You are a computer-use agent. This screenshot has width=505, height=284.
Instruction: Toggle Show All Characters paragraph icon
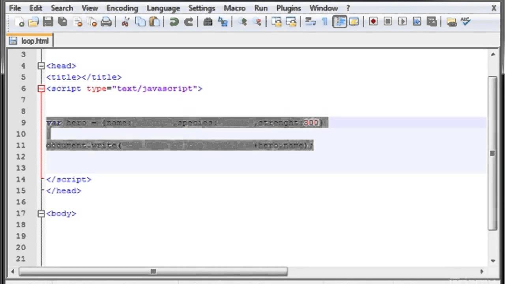[325, 22]
